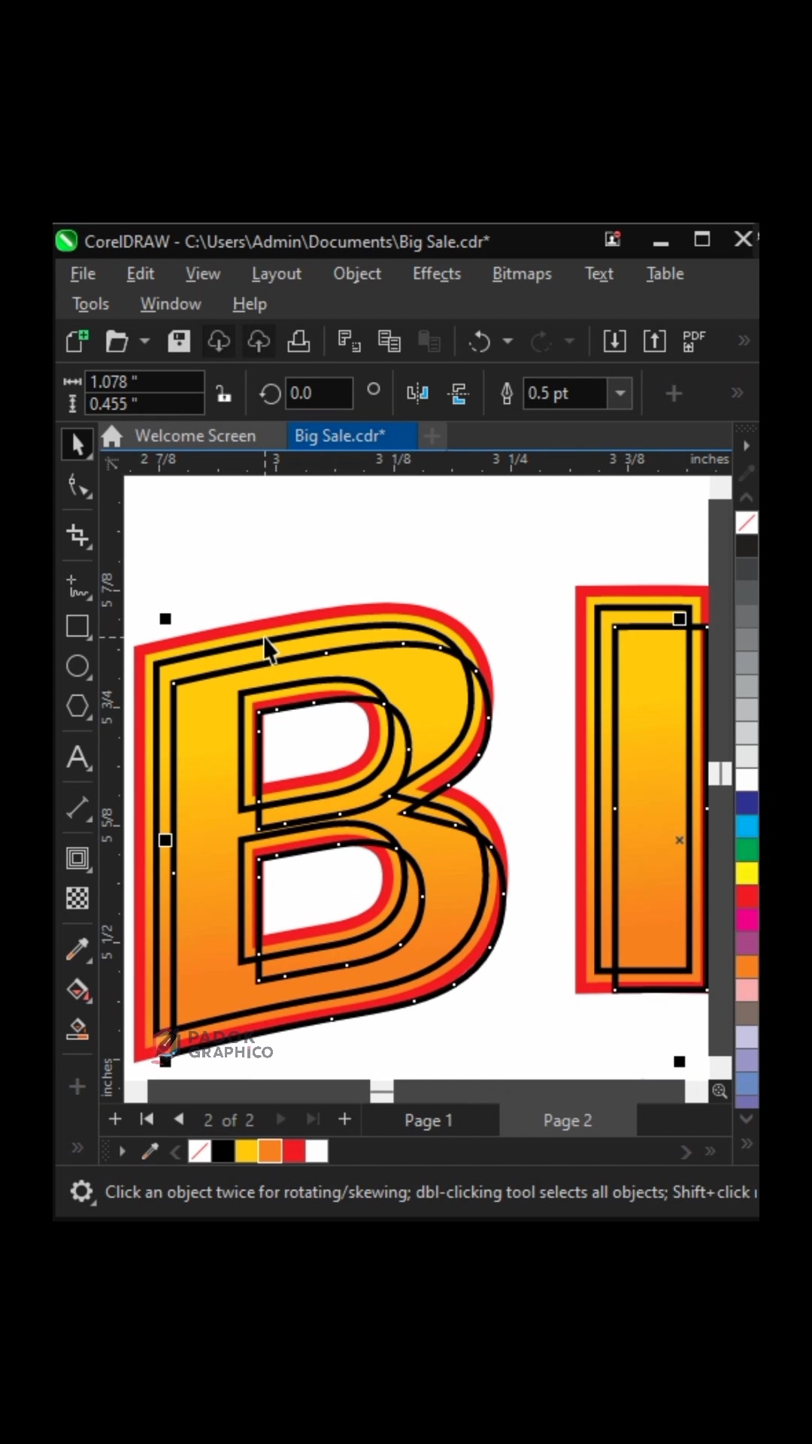Click the object height field 0.455
Screen dimensions: 812x1444
[144, 404]
